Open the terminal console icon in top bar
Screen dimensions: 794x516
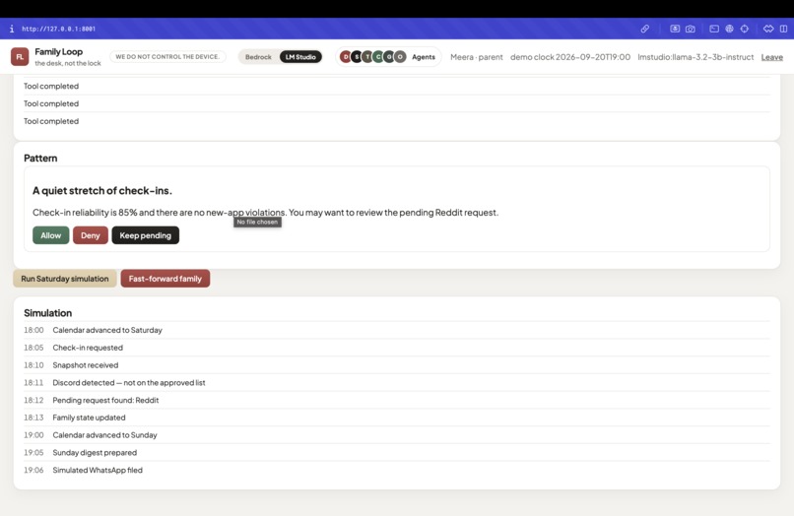tap(714, 29)
